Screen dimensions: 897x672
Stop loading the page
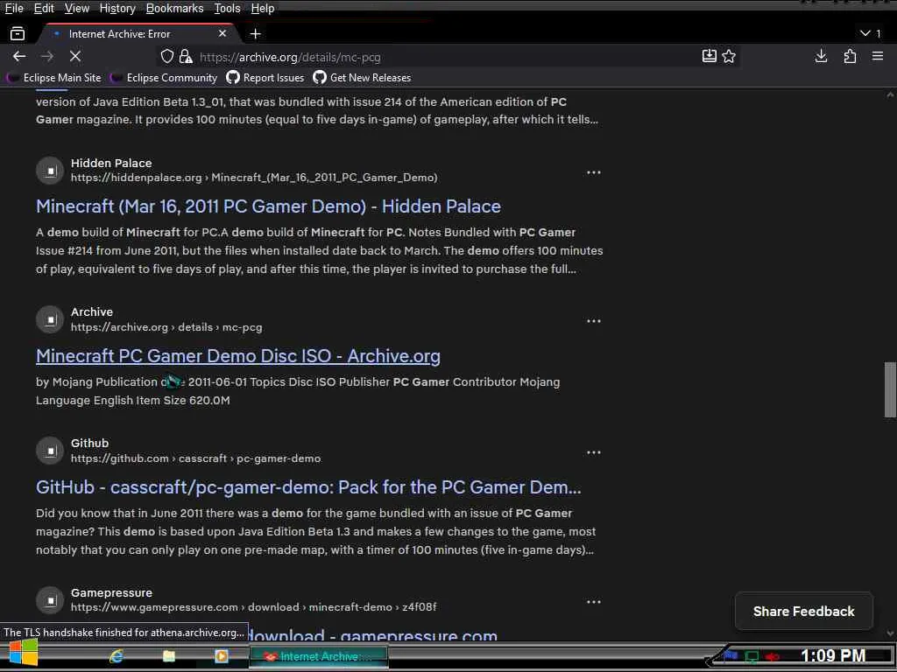point(75,56)
